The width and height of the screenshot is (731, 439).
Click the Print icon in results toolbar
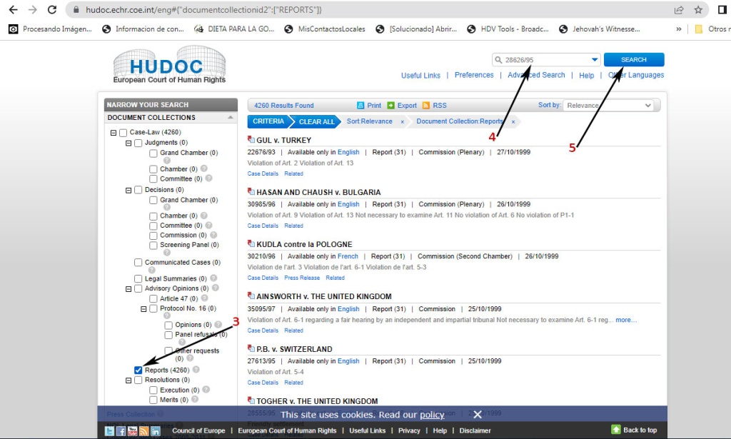(x=361, y=106)
